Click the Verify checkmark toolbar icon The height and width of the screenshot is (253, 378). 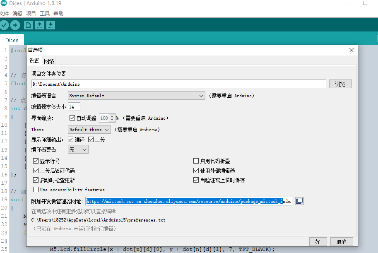(x=4, y=25)
